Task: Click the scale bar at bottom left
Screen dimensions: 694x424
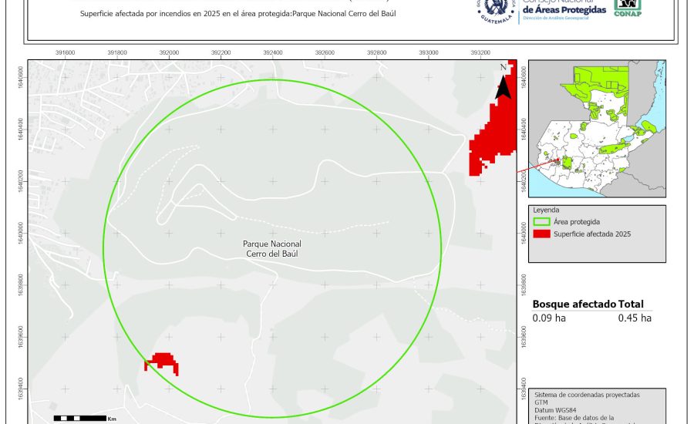Action: (x=79, y=418)
